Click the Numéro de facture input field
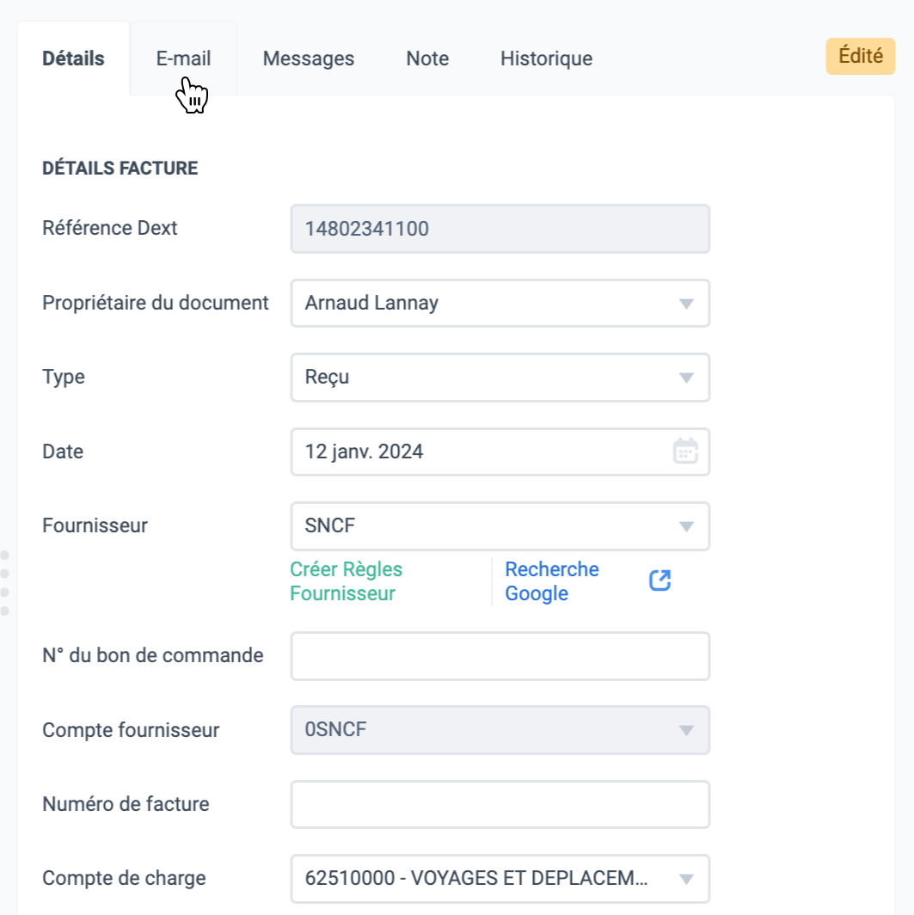Viewport: 914px width, 915px height. [x=500, y=804]
